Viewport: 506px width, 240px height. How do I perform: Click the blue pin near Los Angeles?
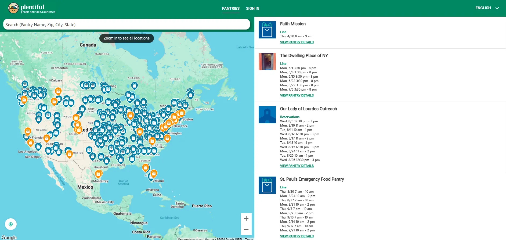(x=38, y=146)
